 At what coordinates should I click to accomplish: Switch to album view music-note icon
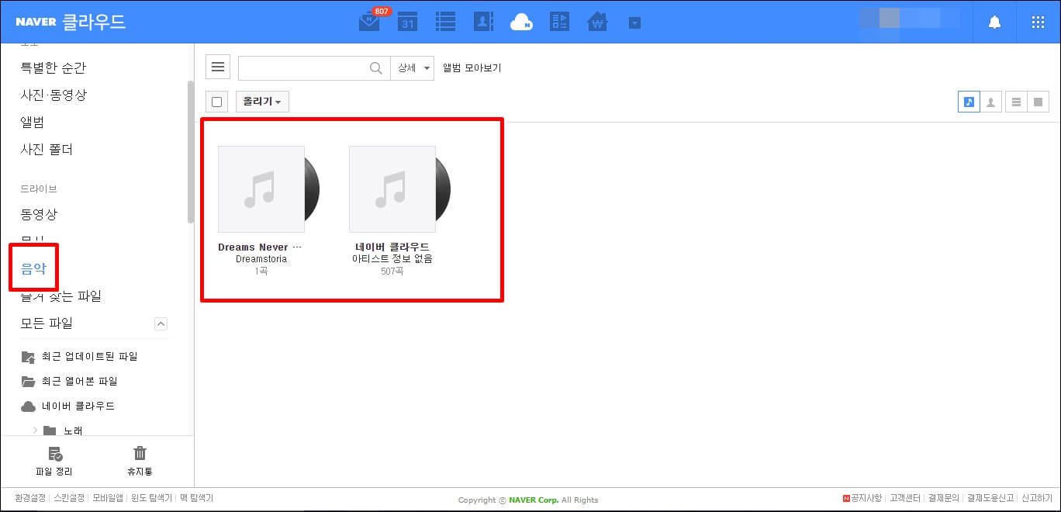click(969, 102)
